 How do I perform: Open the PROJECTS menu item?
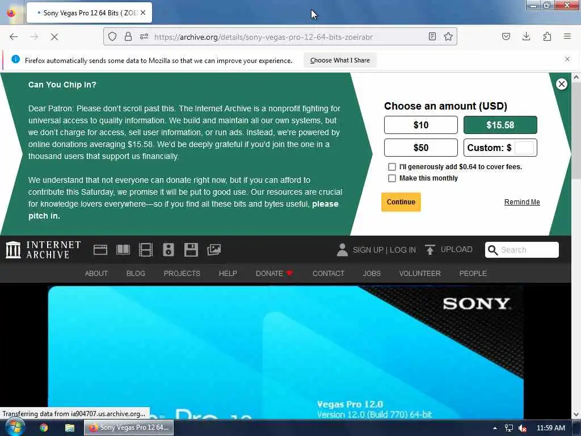pyautogui.click(x=182, y=273)
